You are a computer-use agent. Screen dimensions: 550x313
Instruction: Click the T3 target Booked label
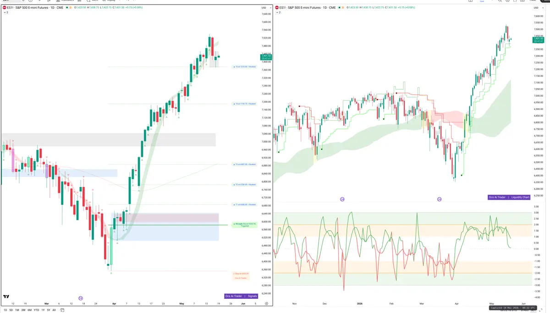pos(245,164)
